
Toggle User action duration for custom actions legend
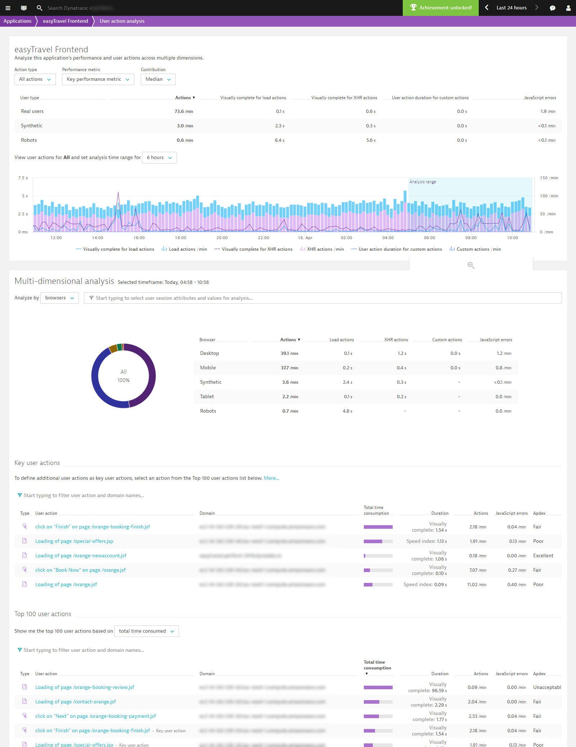click(x=396, y=249)
